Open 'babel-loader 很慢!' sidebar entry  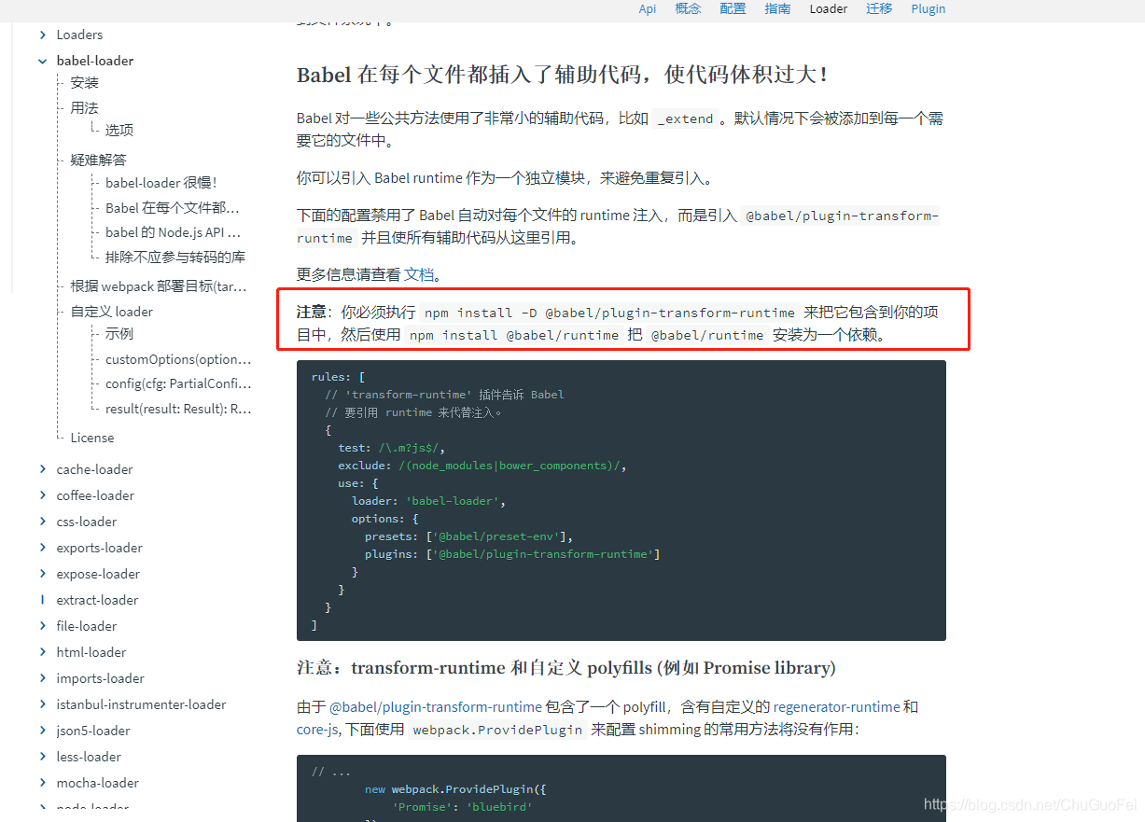[161, 183]
